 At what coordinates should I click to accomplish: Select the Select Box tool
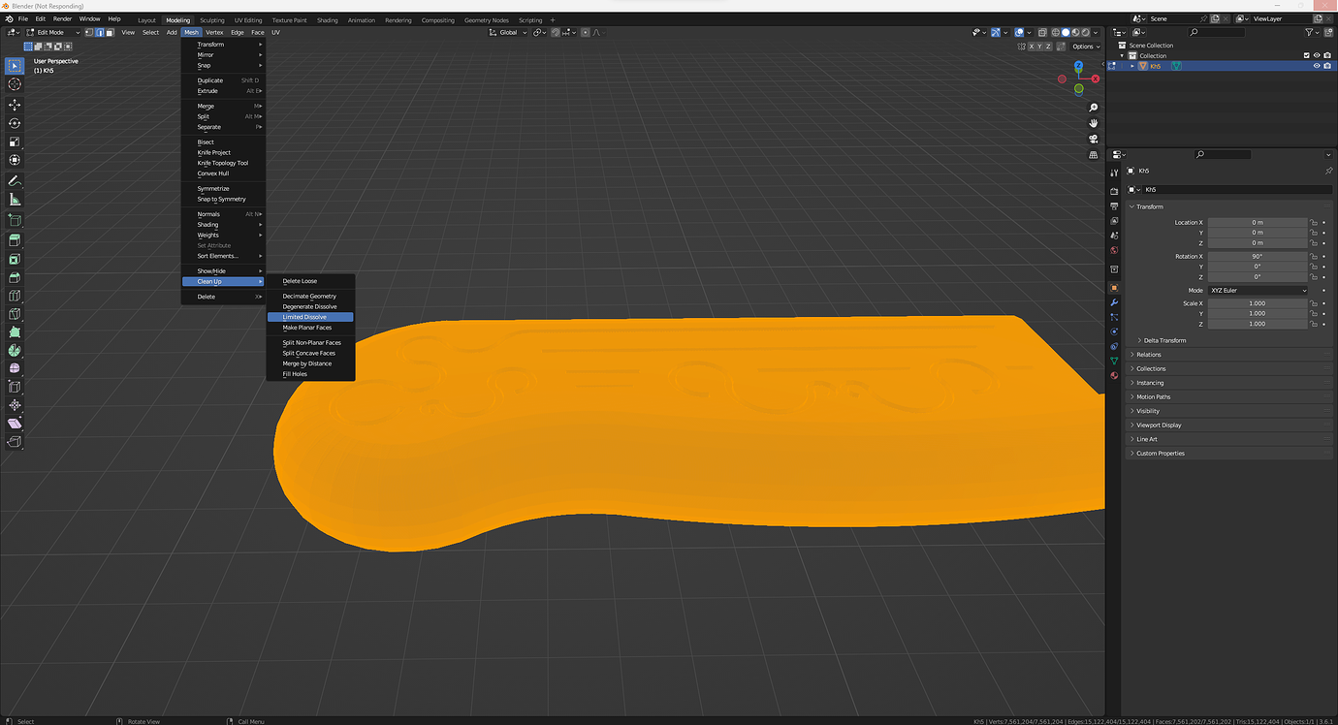15,66
